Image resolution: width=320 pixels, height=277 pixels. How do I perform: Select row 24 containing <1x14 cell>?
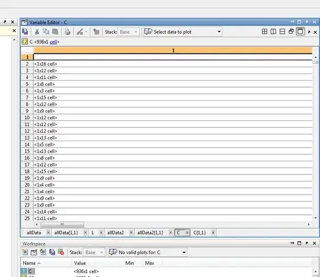(172, 212)
